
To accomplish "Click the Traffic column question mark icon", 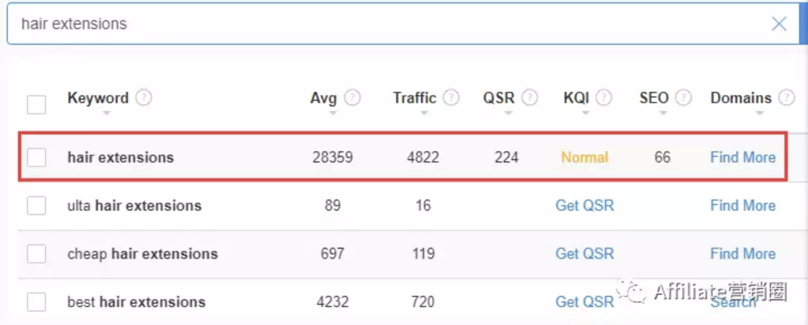I will [451, 98].
